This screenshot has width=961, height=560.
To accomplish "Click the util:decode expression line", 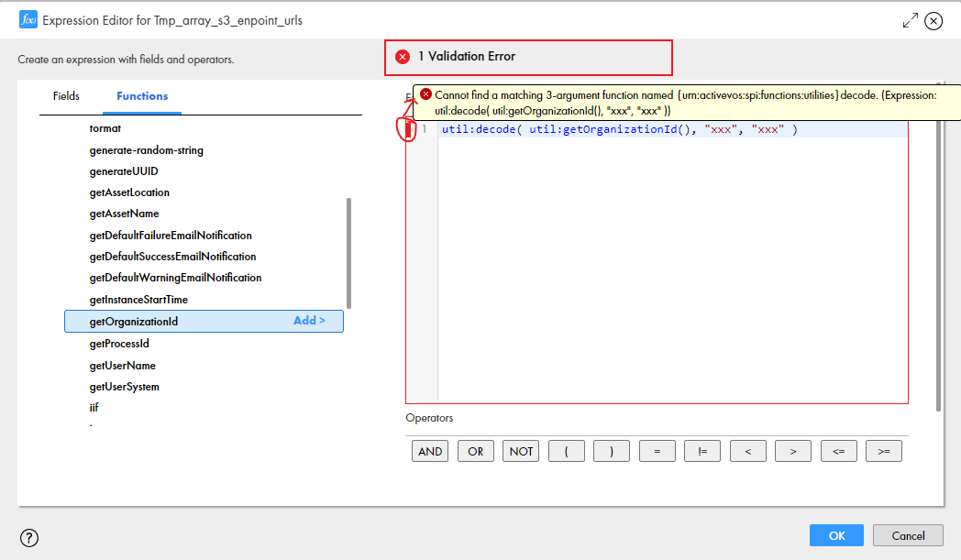I will 619,129.
